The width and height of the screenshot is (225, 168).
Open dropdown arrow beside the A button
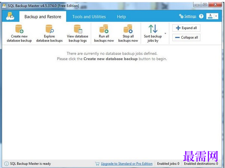pyautogui.click(x=216, y=16)
